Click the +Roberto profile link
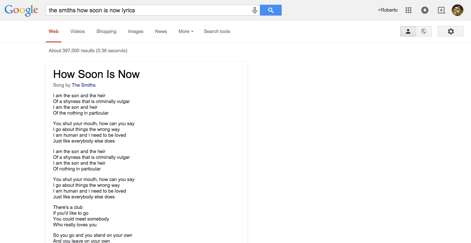 click(387, 10)
